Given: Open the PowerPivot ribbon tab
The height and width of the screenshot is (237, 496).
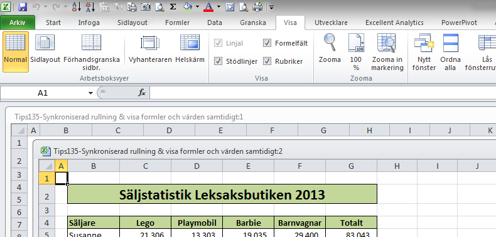Looking at the screenshot, I should pyautogui.click(x=459, y=23).
